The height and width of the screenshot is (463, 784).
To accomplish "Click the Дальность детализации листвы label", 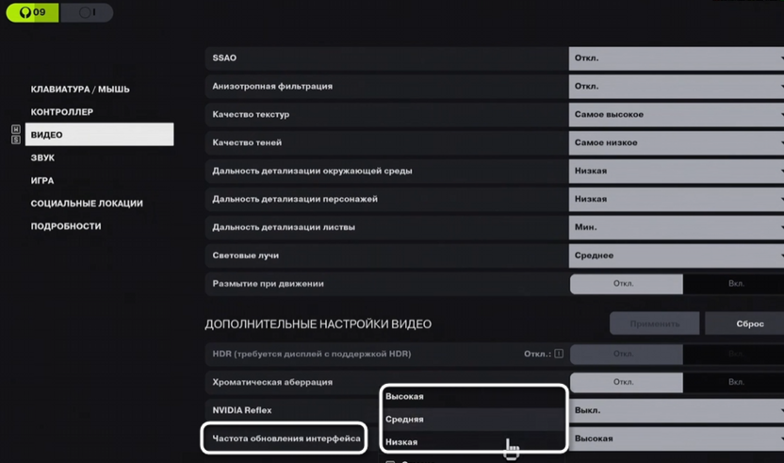I will pos(284,227).
